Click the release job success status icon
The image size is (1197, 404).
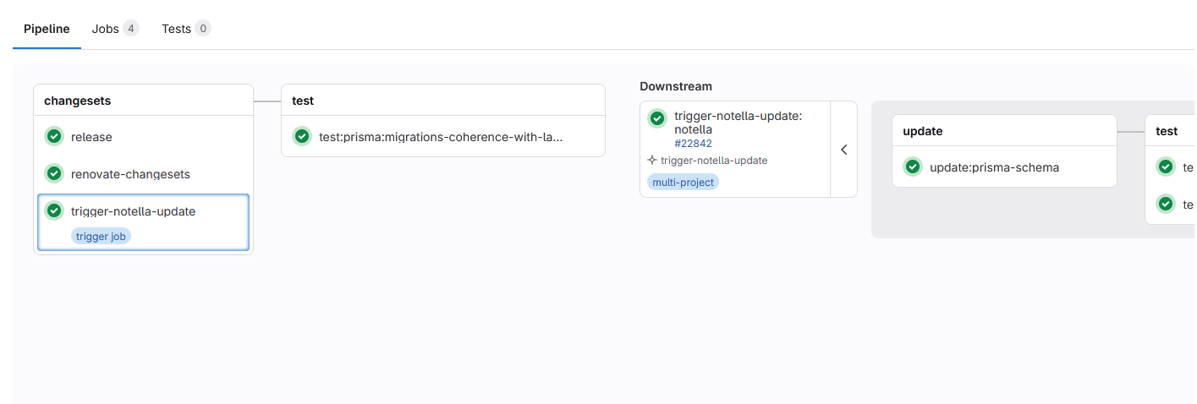[54, 137]
